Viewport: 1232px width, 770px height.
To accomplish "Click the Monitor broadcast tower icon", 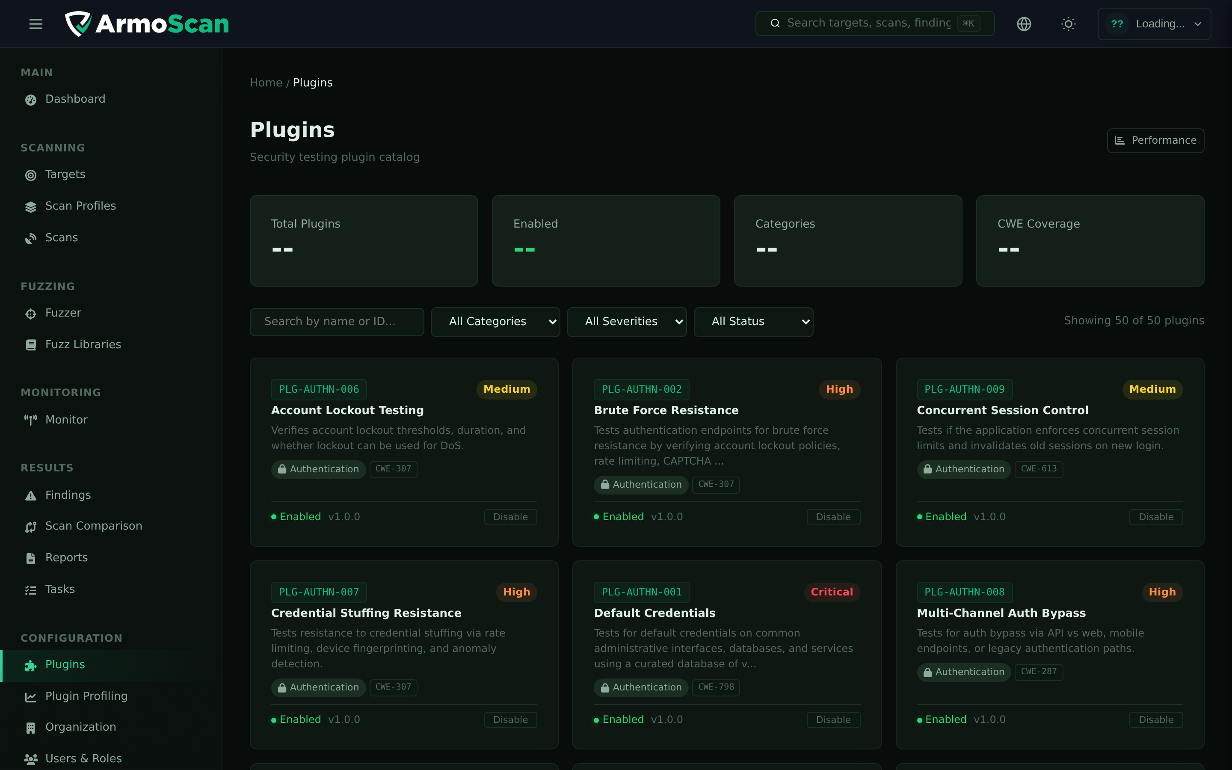I will click(30, 420).
